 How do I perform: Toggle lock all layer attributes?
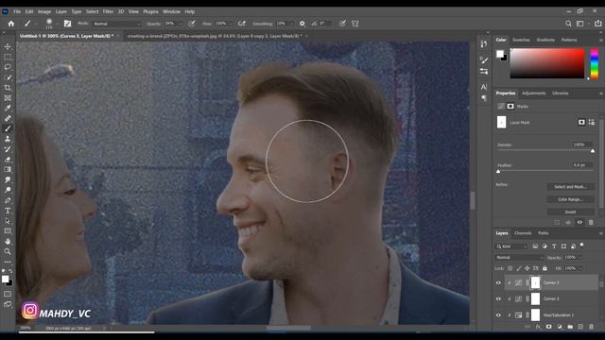[x=544, y=268]
